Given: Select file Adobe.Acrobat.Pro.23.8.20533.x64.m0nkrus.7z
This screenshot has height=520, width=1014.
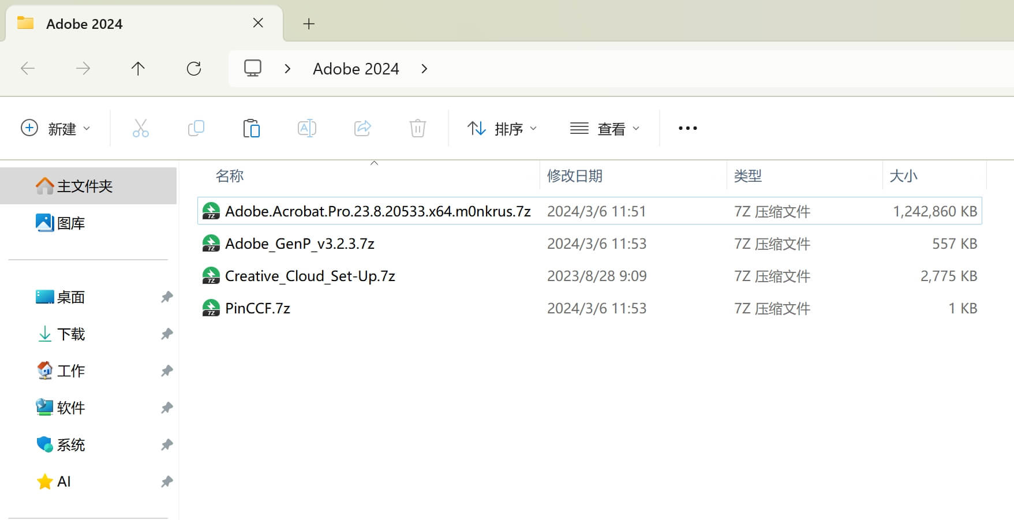Looking at the screenshot, I should click(x=378, y=211).
